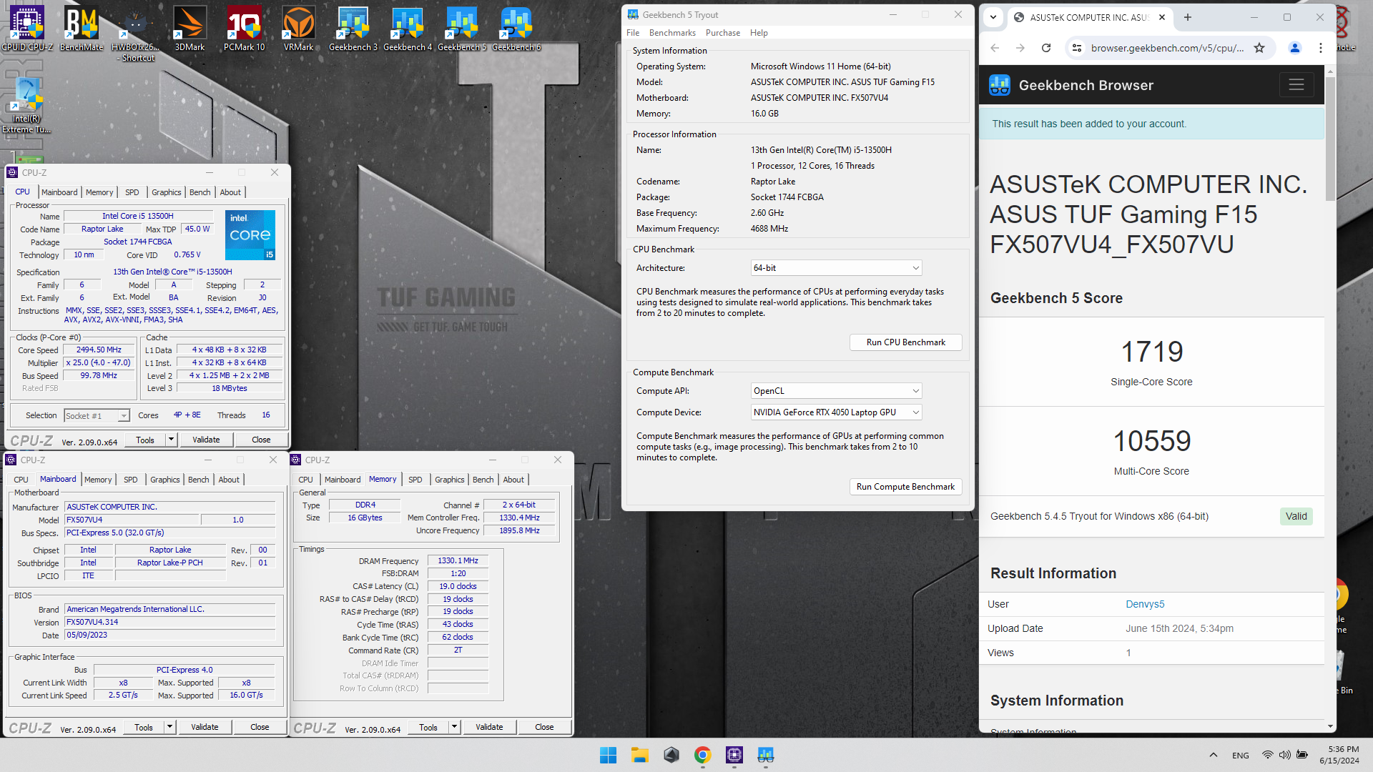This screenshot has width=1373, height=772.
Task: Open Intel Extreme Tuning desktop icon
Action: pyautogui.click(x=27, y=105)
